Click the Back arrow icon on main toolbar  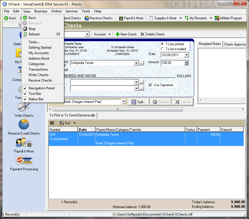6,18
